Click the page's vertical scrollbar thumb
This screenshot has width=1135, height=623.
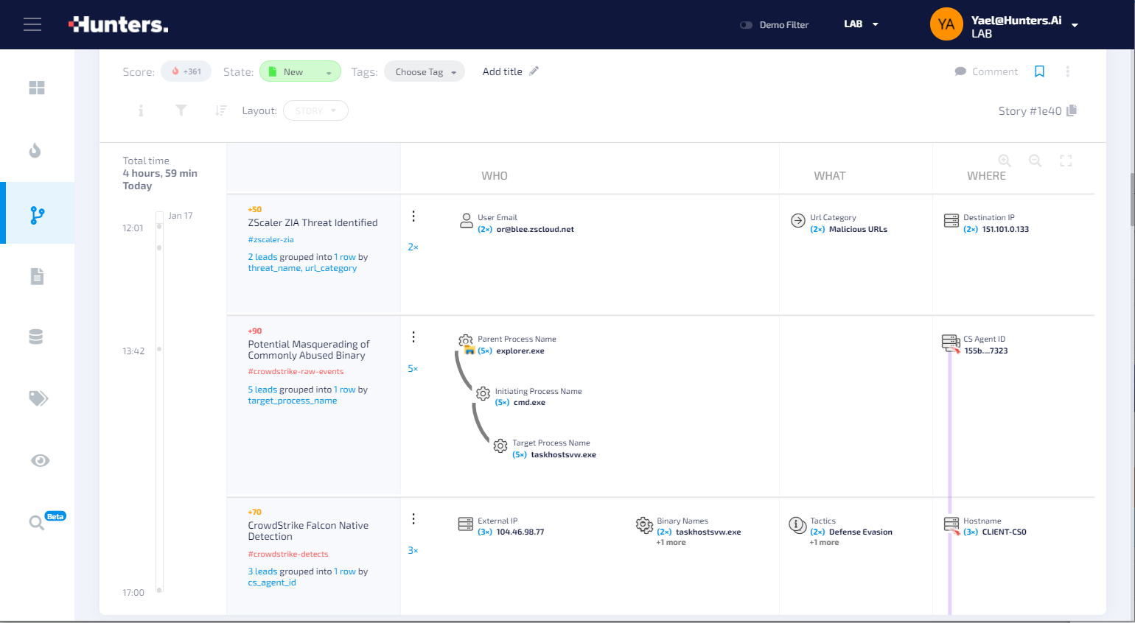click(x=1132, y=200)
